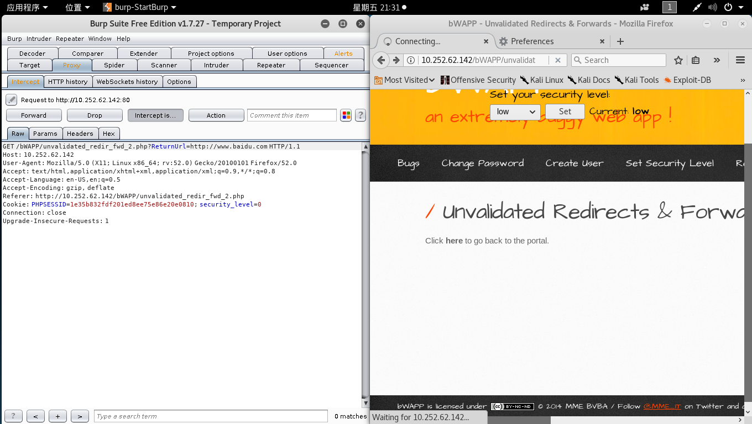
Task: Go to previous search match in Burp
Action: pyautogui.click(x=35, y=416)
